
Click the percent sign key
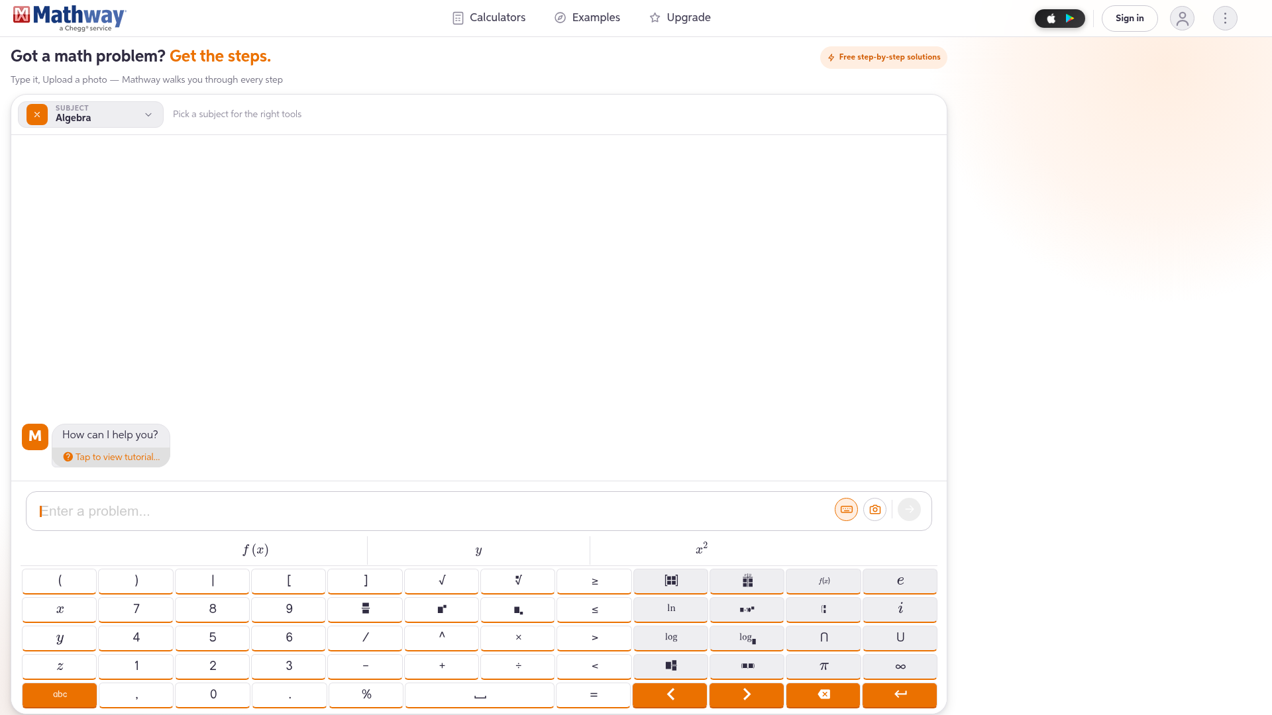click(366, 695)
